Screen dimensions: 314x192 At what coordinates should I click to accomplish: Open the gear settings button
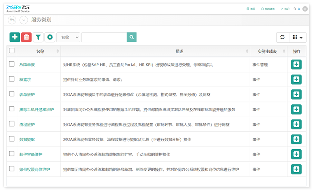[x=50, y=37]
